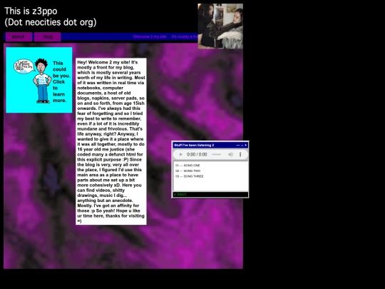The image size is (385, 289).
Task: Click the green READY status bar text
Action: click(180, 194)
